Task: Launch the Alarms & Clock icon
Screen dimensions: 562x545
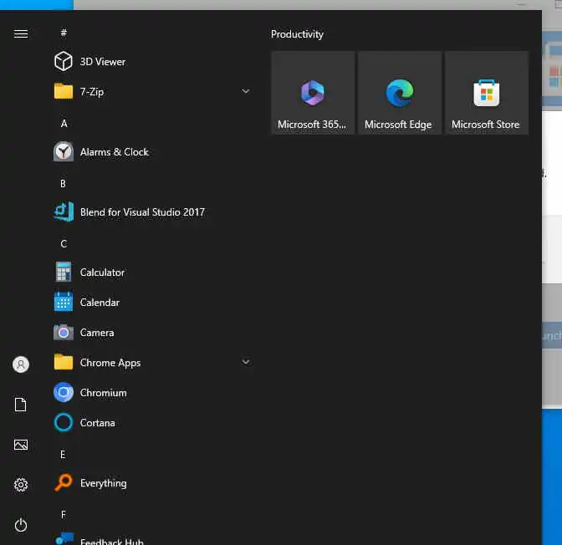Action: pyautogui.click(x=64, y=151)
